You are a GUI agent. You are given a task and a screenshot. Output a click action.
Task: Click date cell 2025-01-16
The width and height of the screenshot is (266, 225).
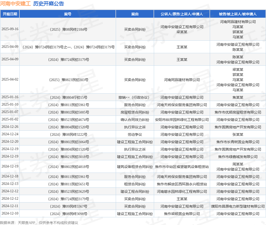tap(10, 97)
